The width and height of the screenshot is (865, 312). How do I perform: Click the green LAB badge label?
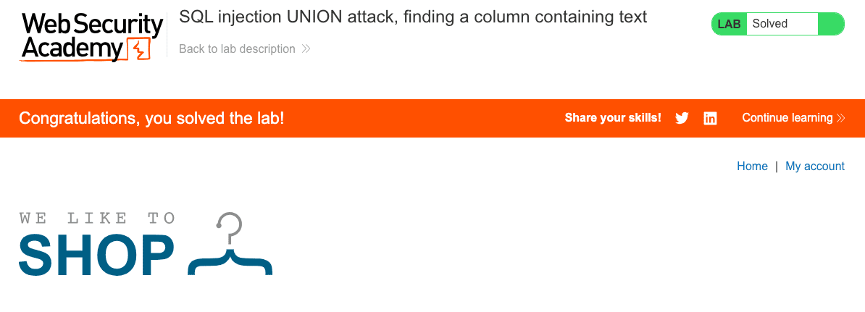click(729, 24)
